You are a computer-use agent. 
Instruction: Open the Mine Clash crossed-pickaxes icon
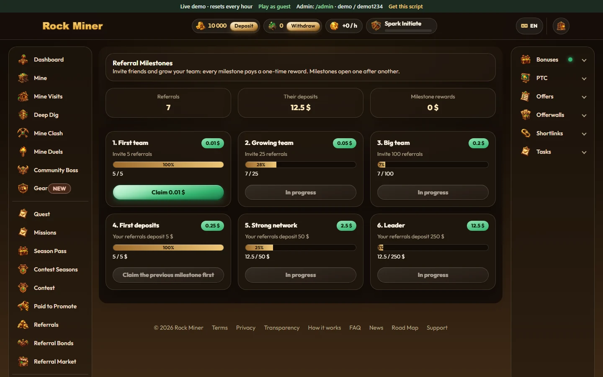23,133
